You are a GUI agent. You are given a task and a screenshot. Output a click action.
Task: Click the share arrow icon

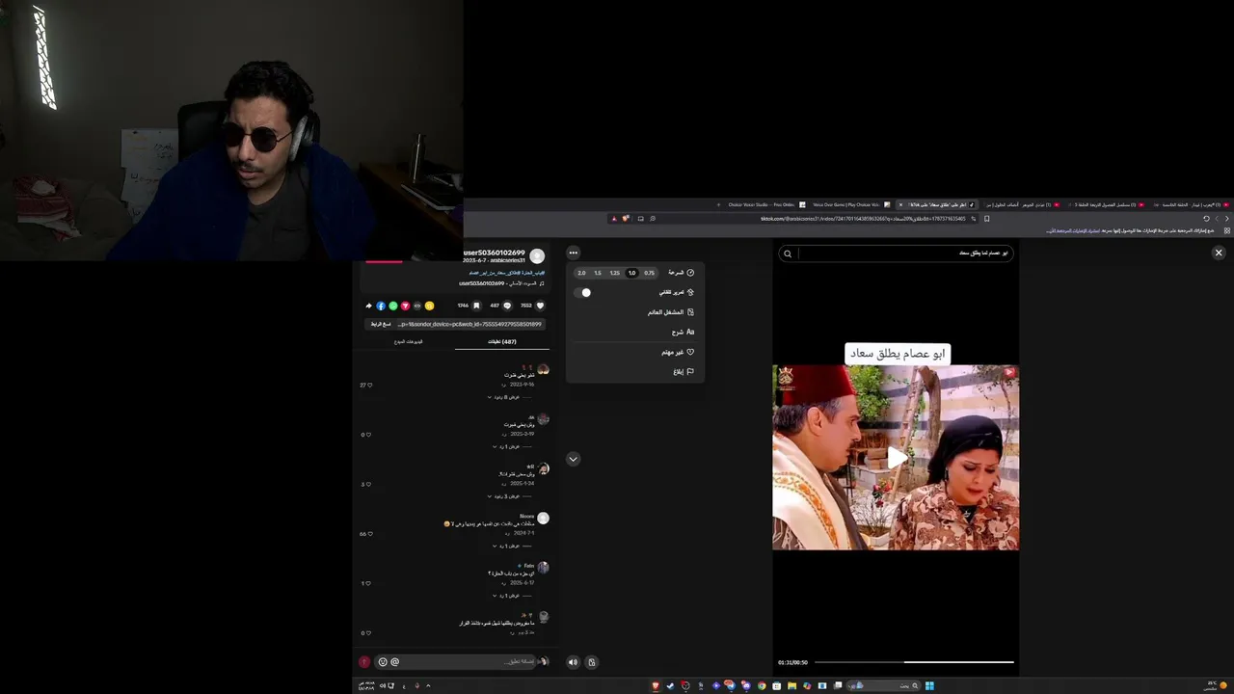368,306
